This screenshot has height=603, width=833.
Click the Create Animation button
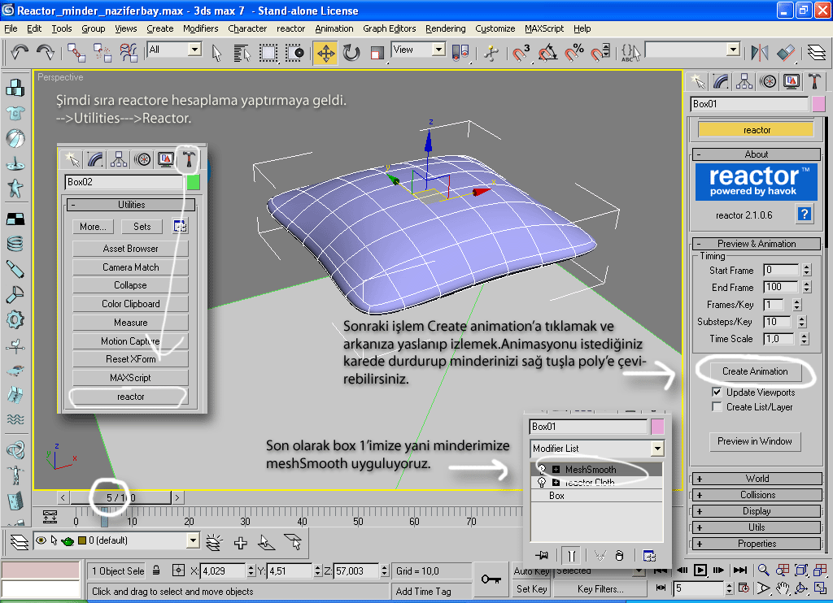(755, 371)
